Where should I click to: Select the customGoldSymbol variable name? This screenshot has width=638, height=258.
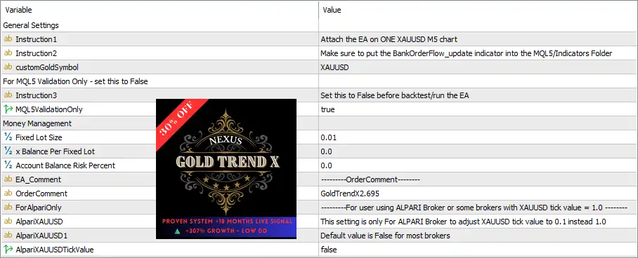tap(47, 67)
